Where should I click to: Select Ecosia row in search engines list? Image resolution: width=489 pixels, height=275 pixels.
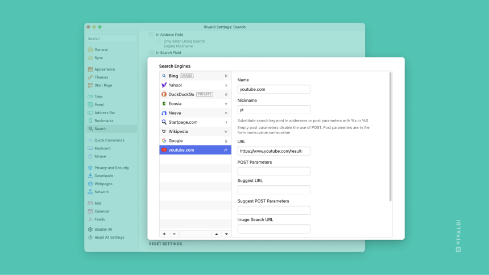point(195,103)
